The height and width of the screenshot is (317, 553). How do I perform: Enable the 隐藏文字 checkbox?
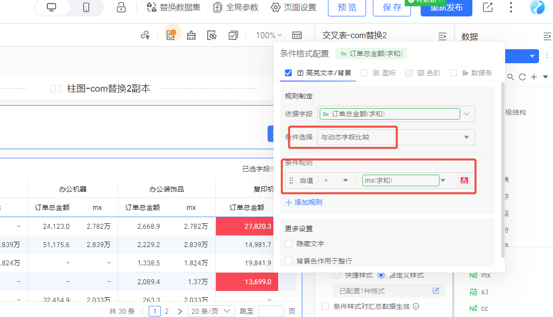288,244
